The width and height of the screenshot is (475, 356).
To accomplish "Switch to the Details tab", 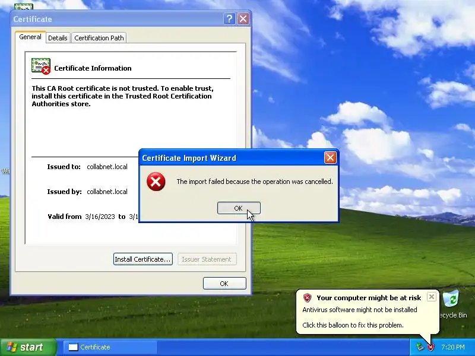I will point(58,38).
